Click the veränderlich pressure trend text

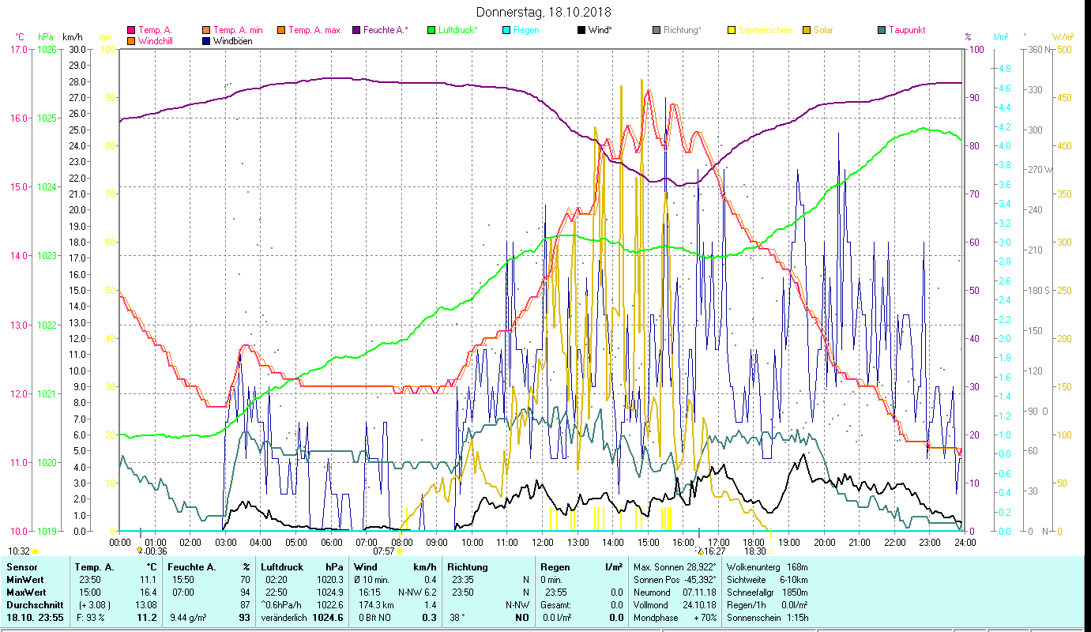[284, 617]
